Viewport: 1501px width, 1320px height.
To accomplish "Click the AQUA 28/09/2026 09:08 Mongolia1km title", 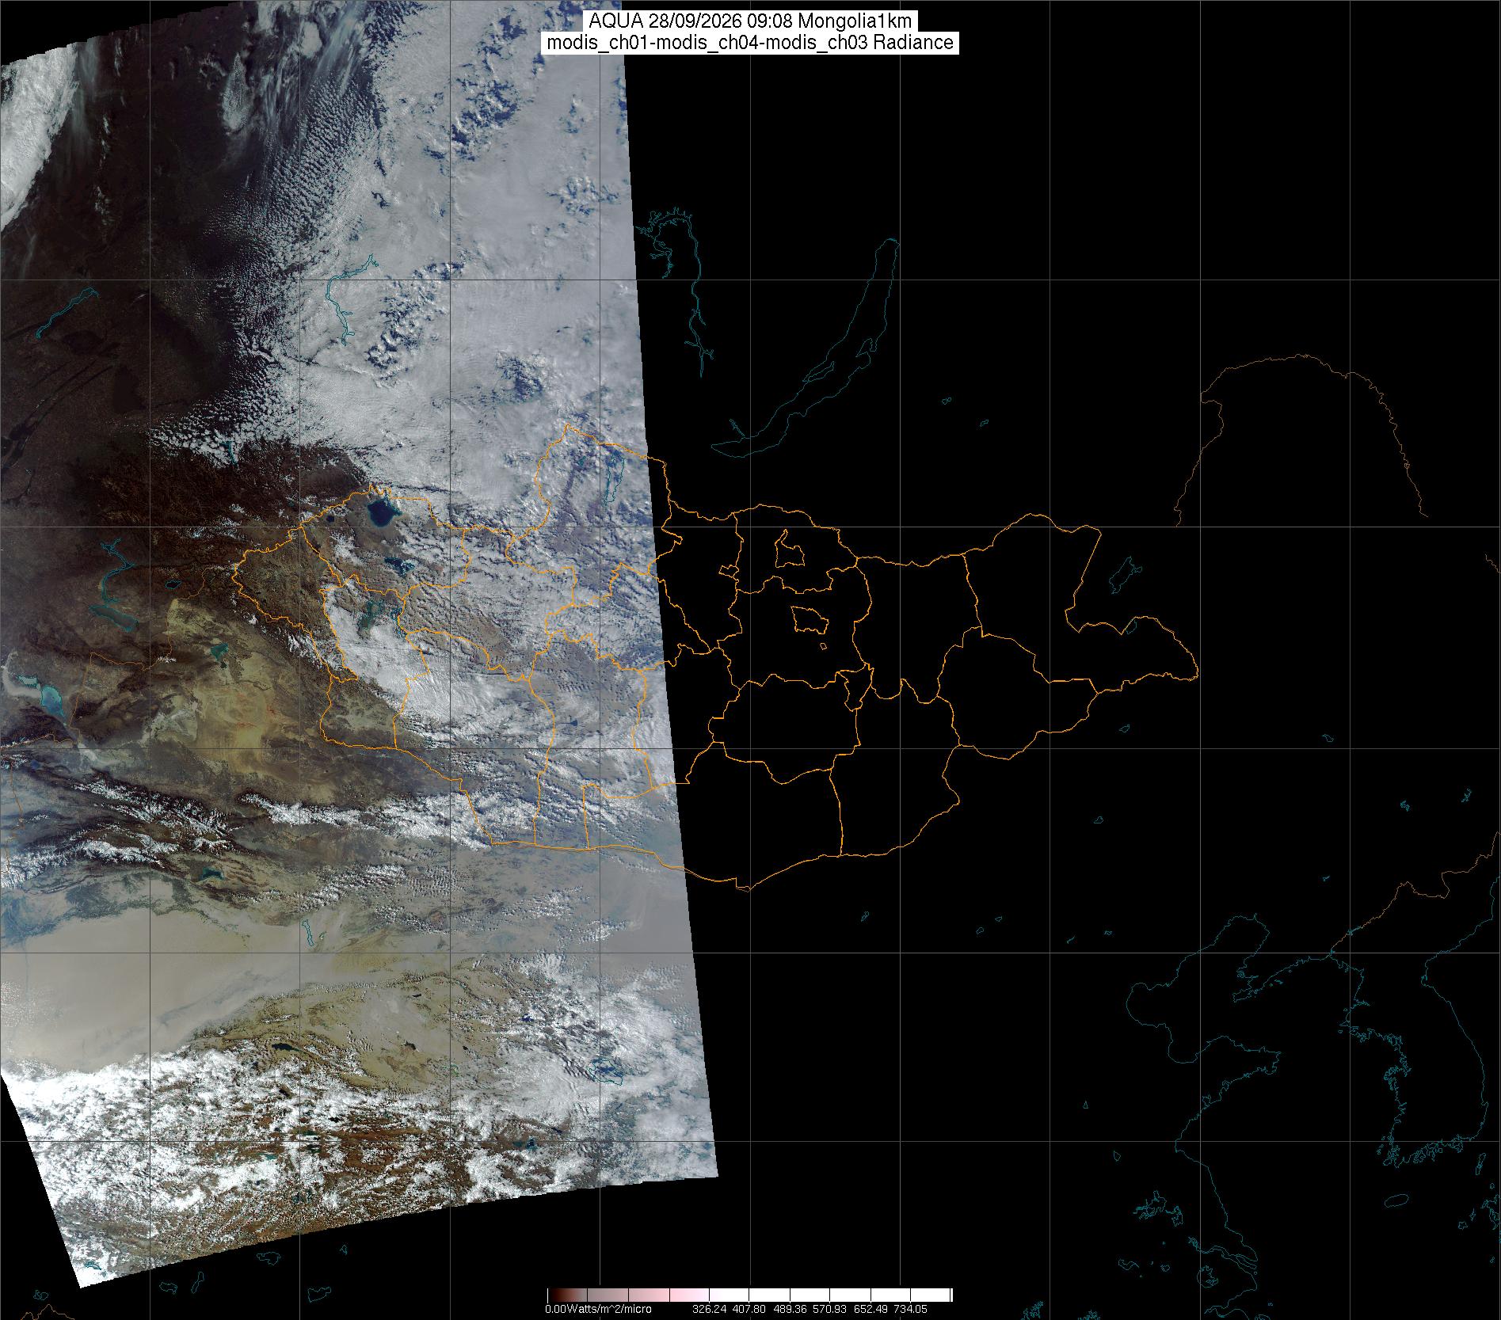I will click(751, 22).
